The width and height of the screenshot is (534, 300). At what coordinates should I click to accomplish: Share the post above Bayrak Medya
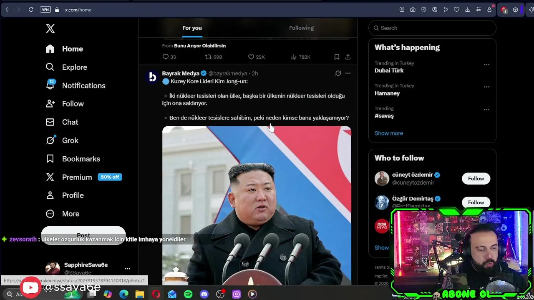click(x=348, y=57)
